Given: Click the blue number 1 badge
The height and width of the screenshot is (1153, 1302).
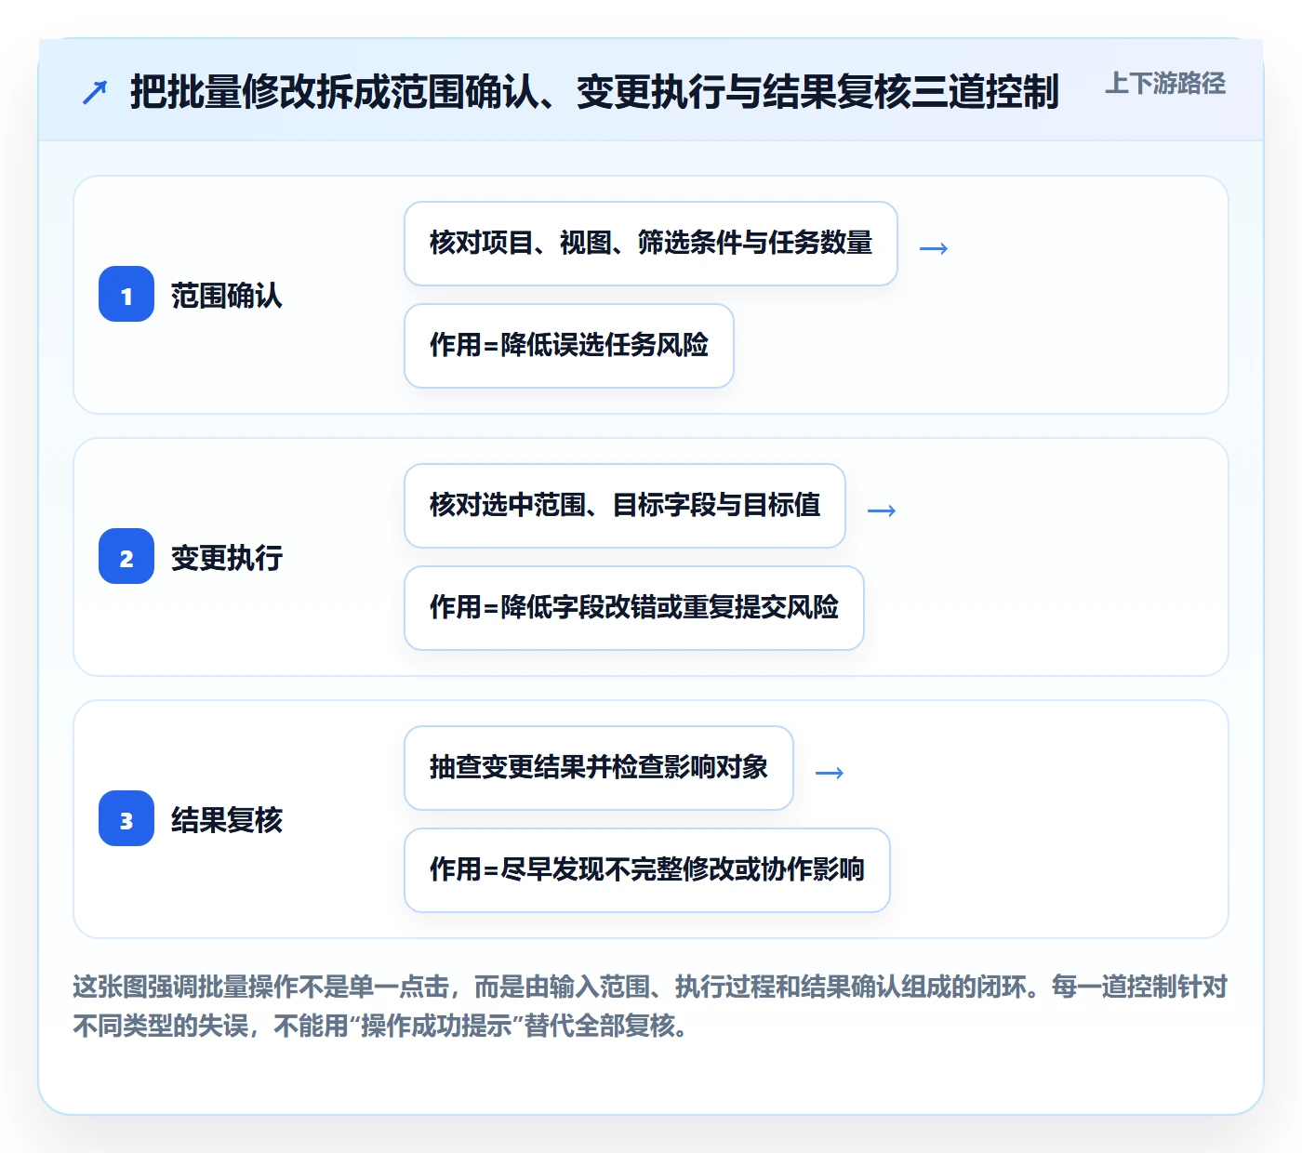Looking at the screenshot, I should click(x=126, y=295).
